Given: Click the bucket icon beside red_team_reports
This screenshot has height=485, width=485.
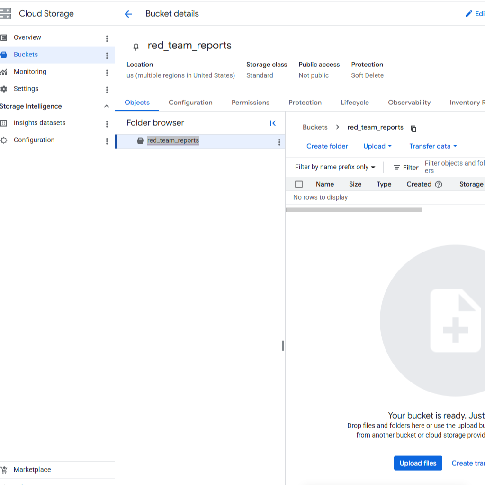Looking at the screenshot, I should [x=140, y=140].
